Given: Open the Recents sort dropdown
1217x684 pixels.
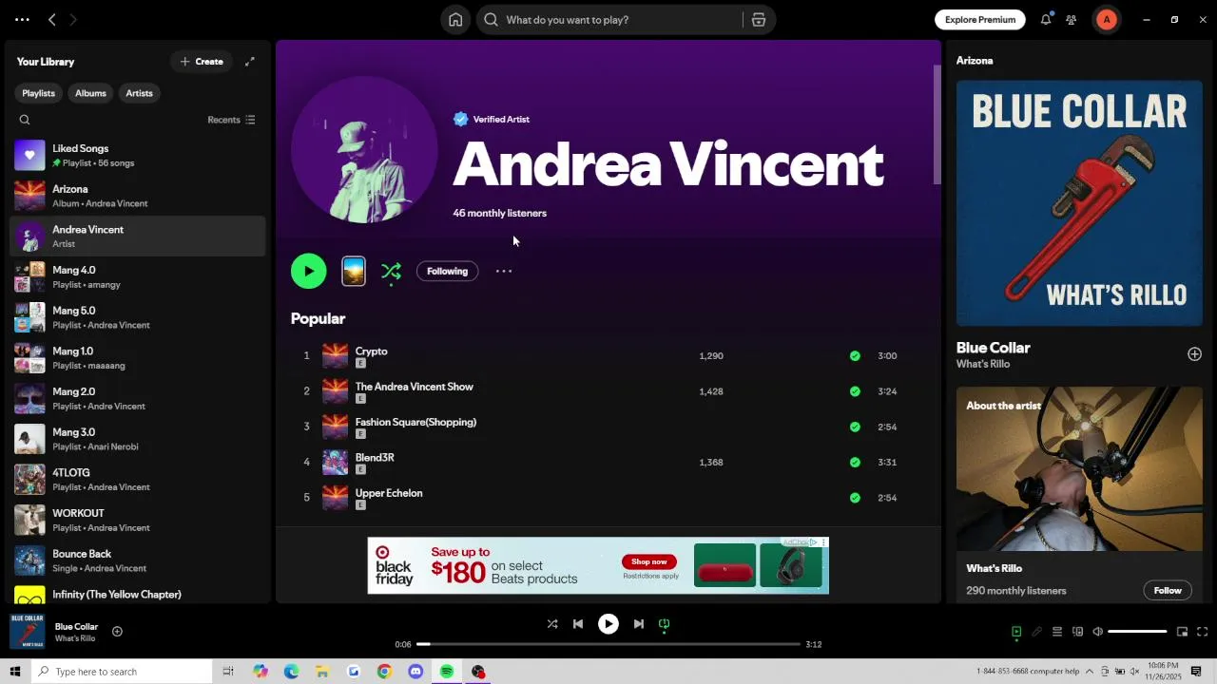Looking at the screenshot, I should (231, 120).
